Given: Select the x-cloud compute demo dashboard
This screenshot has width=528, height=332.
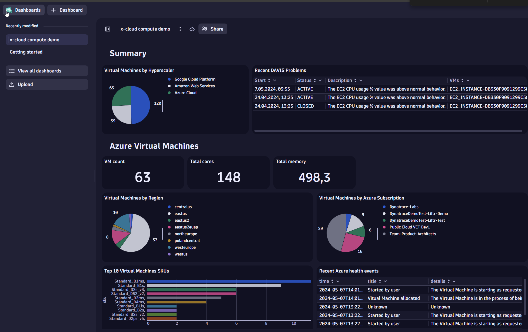Looking at the screenshot, I should pos(34,39).
